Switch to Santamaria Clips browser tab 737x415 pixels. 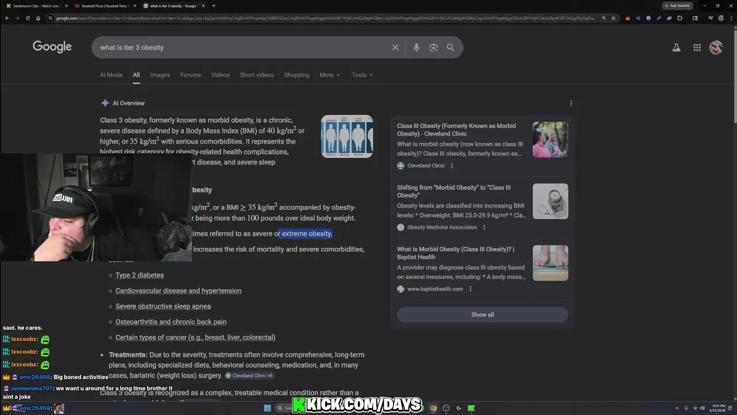point(36,6)
